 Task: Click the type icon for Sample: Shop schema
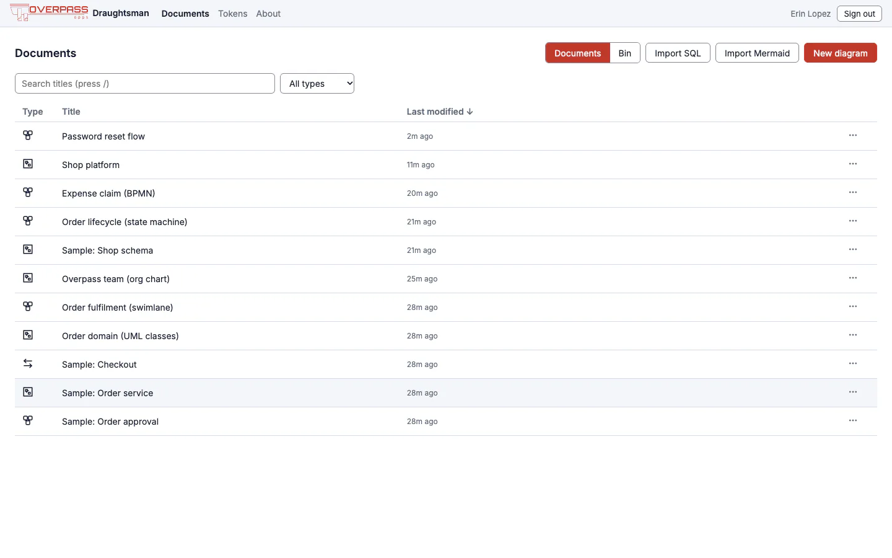(28, 249)
